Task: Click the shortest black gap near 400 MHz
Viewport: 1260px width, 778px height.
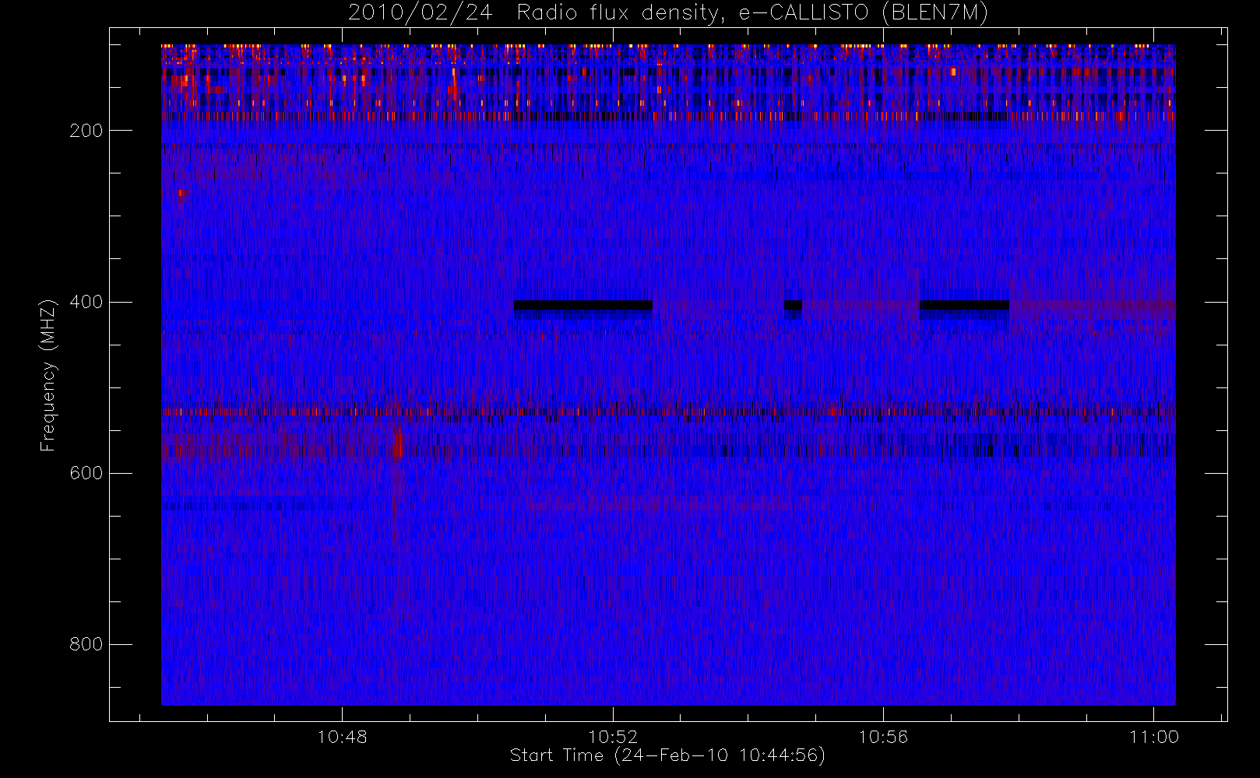Action: pos(793,305)
